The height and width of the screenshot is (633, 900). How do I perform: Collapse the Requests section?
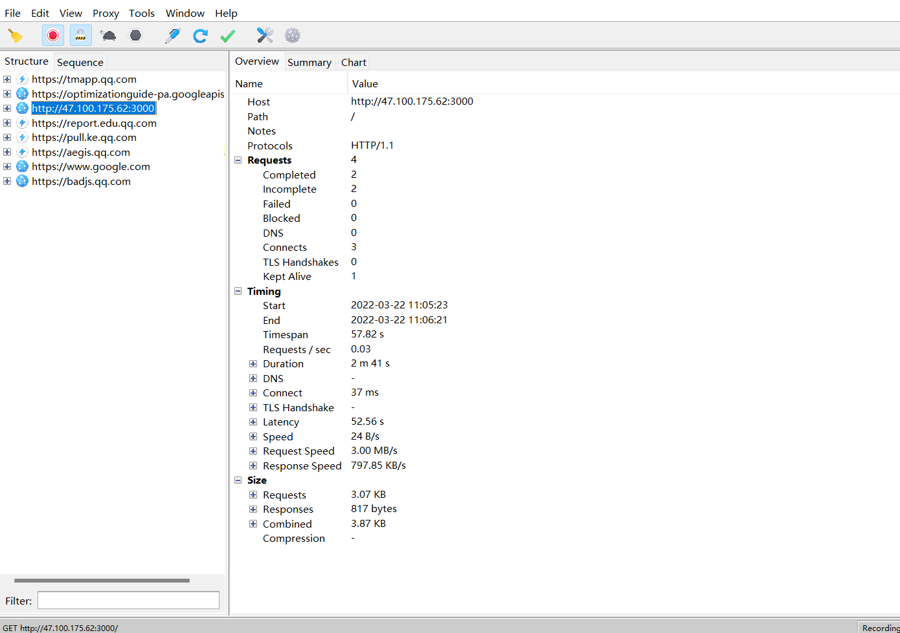point(238,160)
